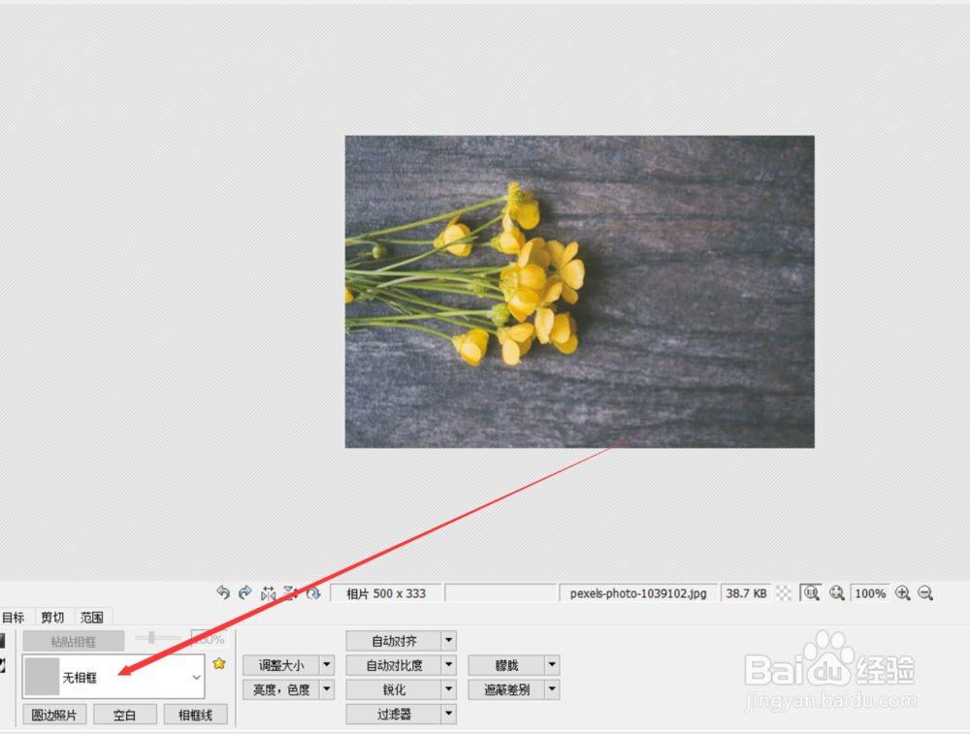
Task: Click the 调整大小 button
Action: (281, 665)
